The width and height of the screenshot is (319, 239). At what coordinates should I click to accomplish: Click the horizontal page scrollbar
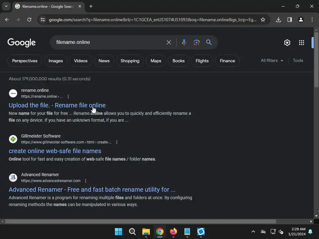tap(140, 221)
